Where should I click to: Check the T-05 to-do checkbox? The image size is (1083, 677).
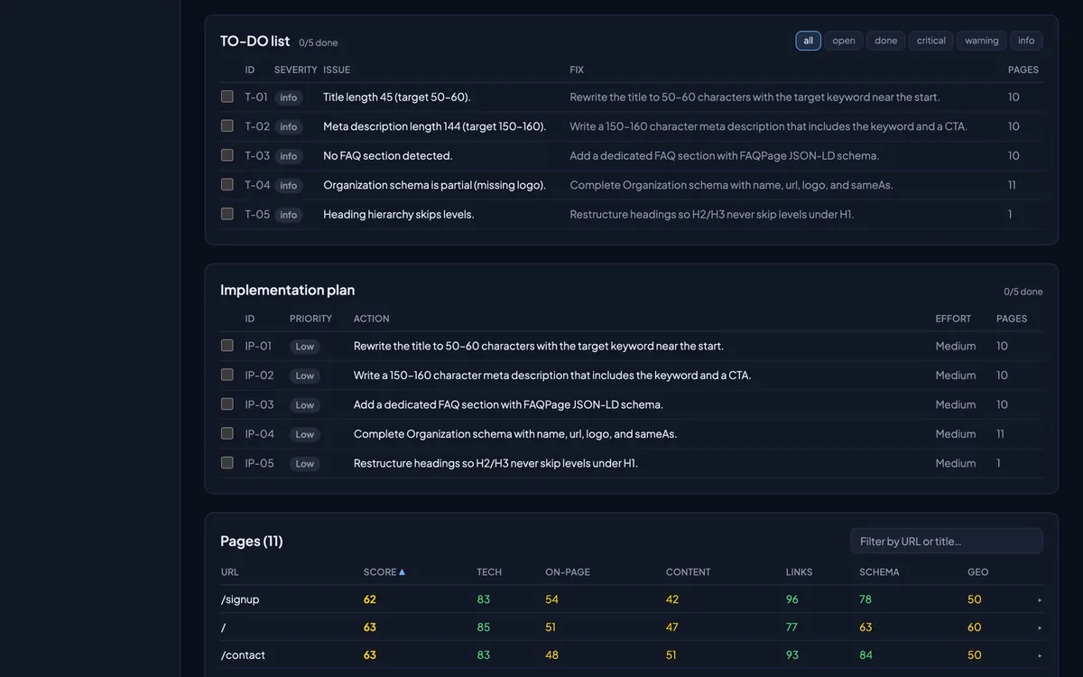(x=227, y=214)
